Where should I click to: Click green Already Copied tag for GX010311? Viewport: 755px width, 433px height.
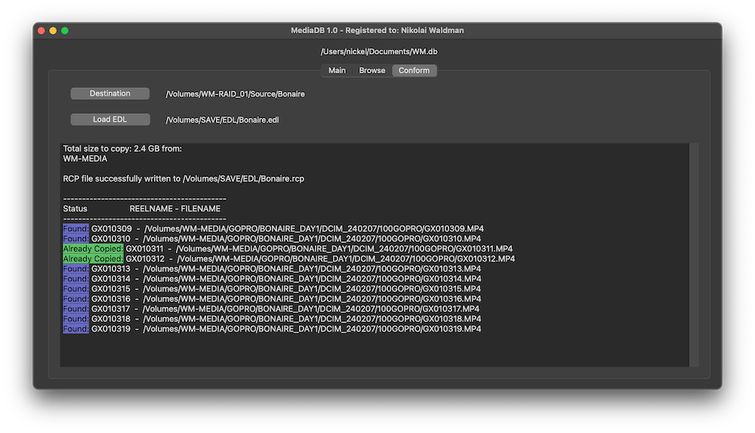click(x=93, y=249)
